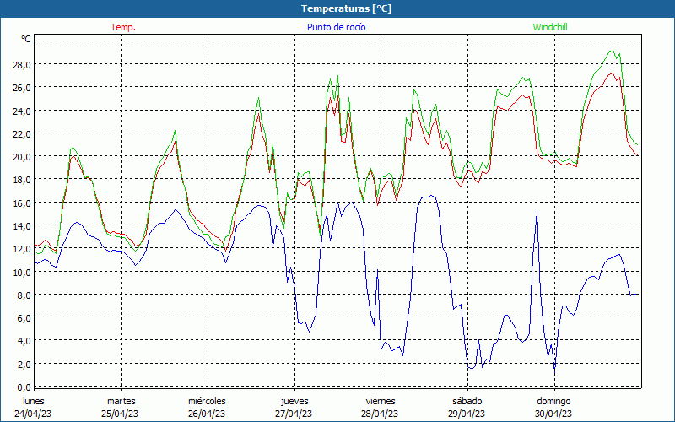675x422 pixels.
Task: Click the '8,0' y-axis value
Action: 24,295
